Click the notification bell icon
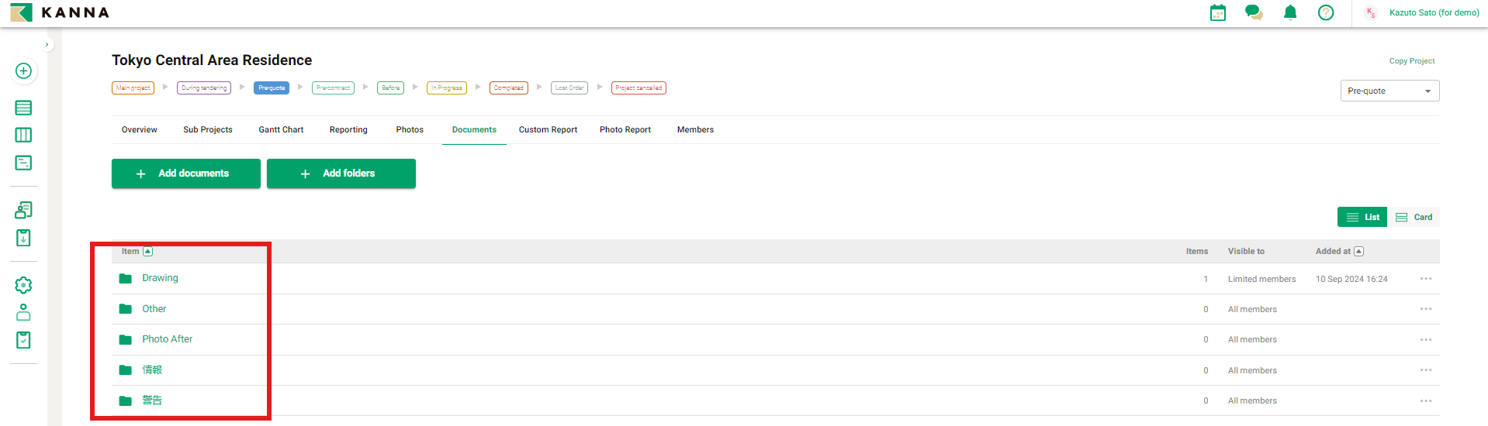 click(1290, 12)
